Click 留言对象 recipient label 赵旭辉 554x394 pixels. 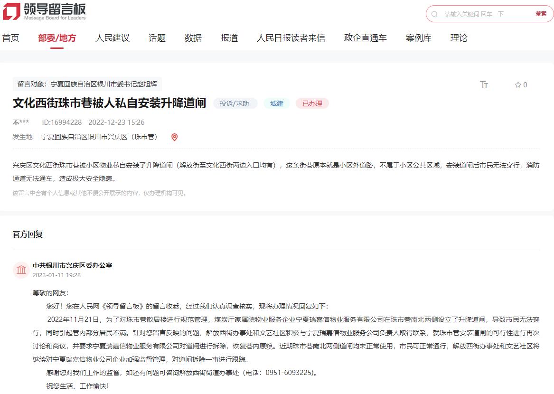click(x=87, y=84)
